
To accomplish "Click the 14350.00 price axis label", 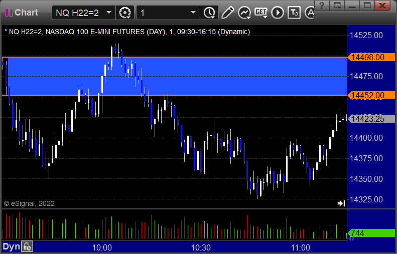I will pyautogui.click(x=366, y=179).
